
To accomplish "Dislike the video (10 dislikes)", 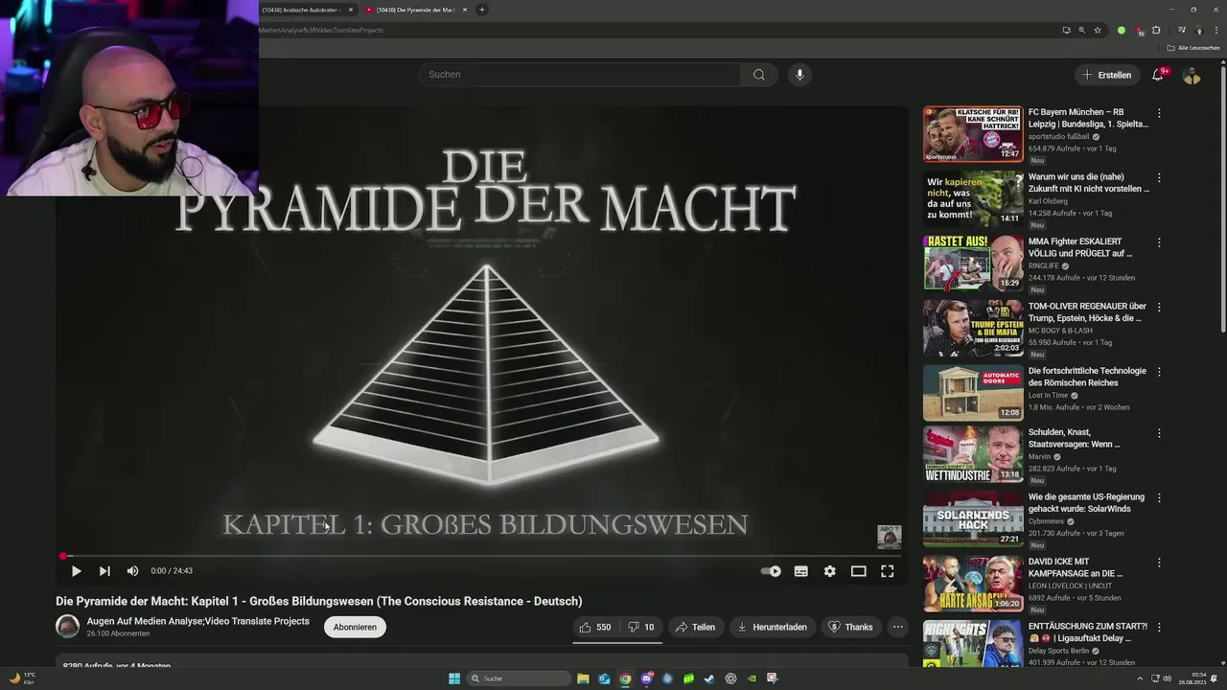I will click(641, 627).
